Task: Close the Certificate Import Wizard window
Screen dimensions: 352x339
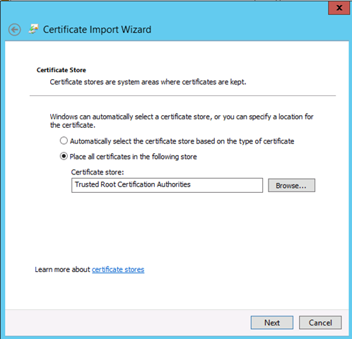Action: [339, 8]
